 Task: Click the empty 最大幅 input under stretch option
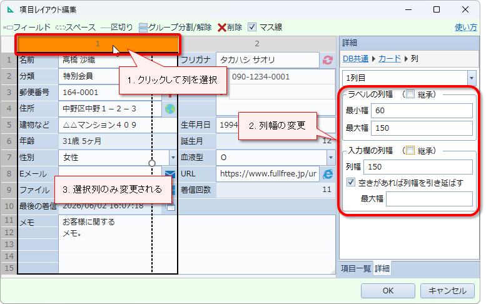[429, 199]
